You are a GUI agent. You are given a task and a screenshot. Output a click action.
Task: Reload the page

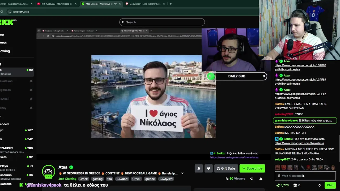[x=2, y=12]
